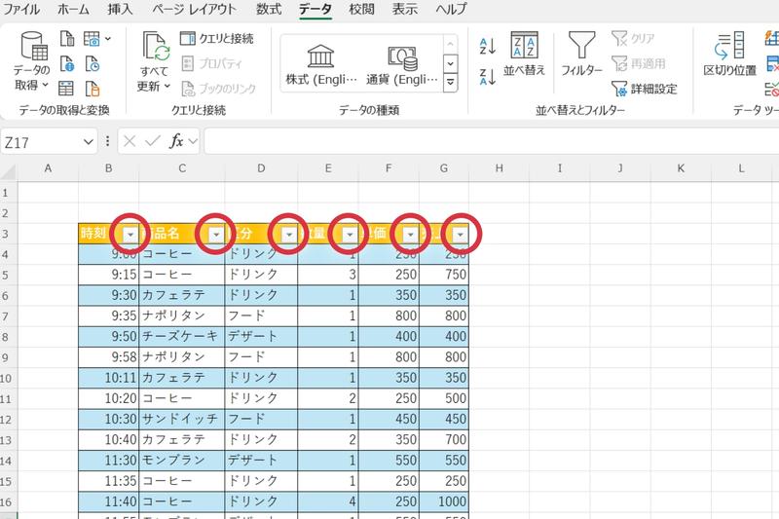Screen dimensions: 779x519
Task: Expand the data types gallery More arrow
Action: (x=450, y=82)
